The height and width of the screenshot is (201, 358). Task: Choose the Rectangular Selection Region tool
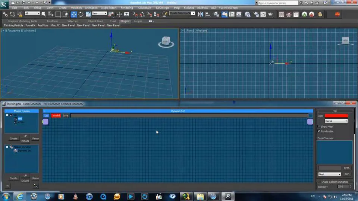[58, 15]
